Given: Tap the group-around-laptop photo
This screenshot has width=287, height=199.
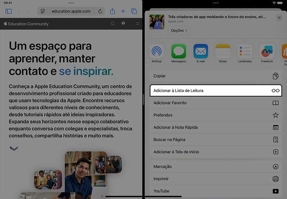Looking at the screenshot, I should tap(108, 165).
